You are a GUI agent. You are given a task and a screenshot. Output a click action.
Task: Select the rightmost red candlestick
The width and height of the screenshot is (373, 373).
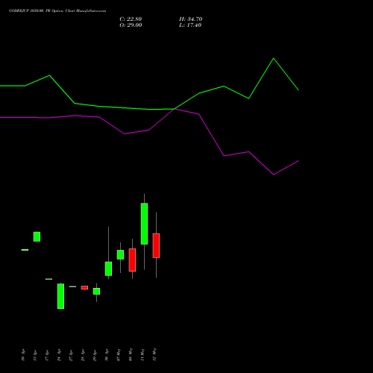point(156,245)
